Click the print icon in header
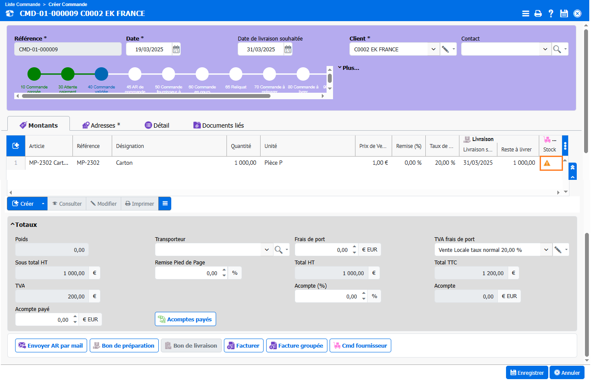Screen dimensions: 591x383 click(538, 13)
